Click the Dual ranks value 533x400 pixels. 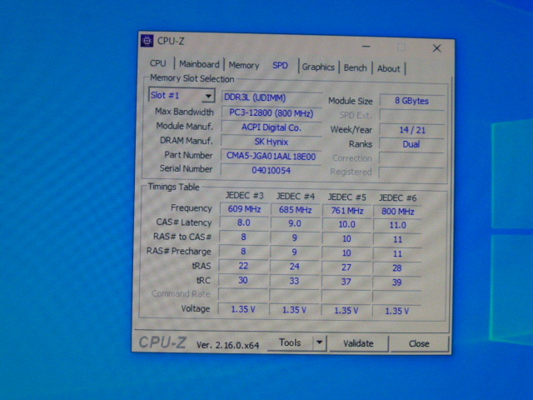tap(411, 144)
